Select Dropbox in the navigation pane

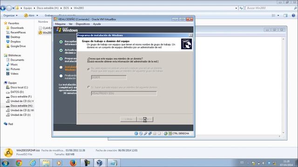tap(15, 41)
